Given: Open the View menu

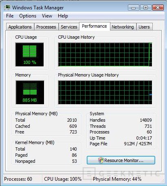Looking at the screenshot, I should pyautogui.click(x=47, y=16).
